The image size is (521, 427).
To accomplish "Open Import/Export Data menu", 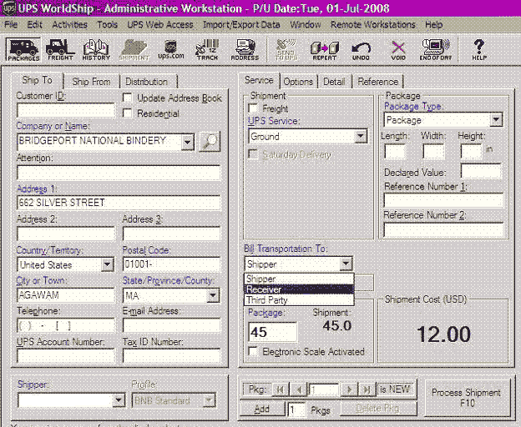I will (241, 24).
